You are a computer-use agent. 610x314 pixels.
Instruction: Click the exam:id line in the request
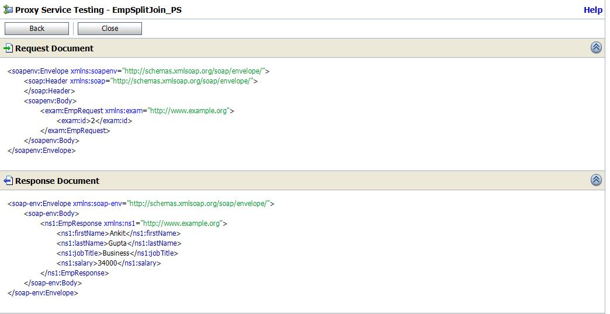click(x=94, y=121)
